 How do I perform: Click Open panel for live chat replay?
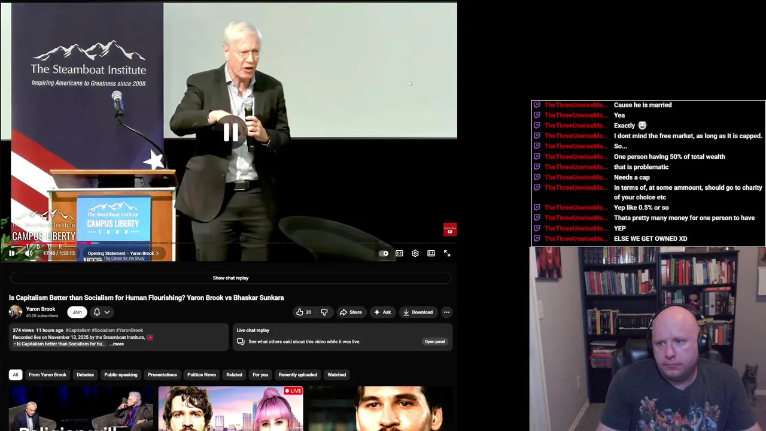coord(434,341)
